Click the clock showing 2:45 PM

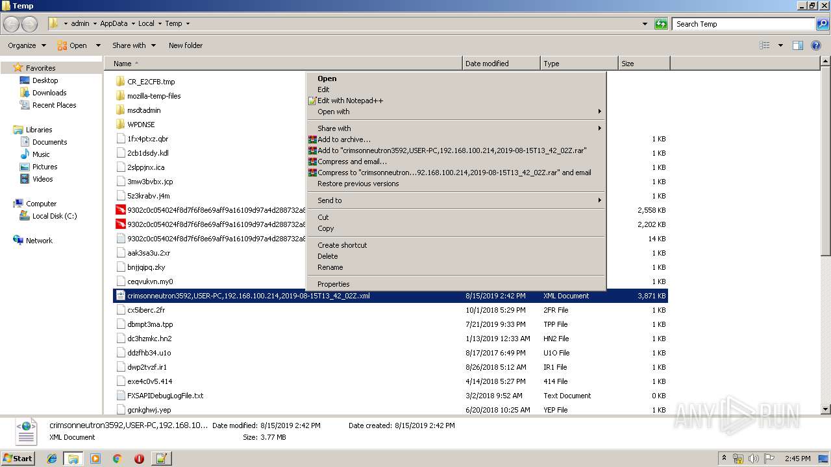point(797,459)
